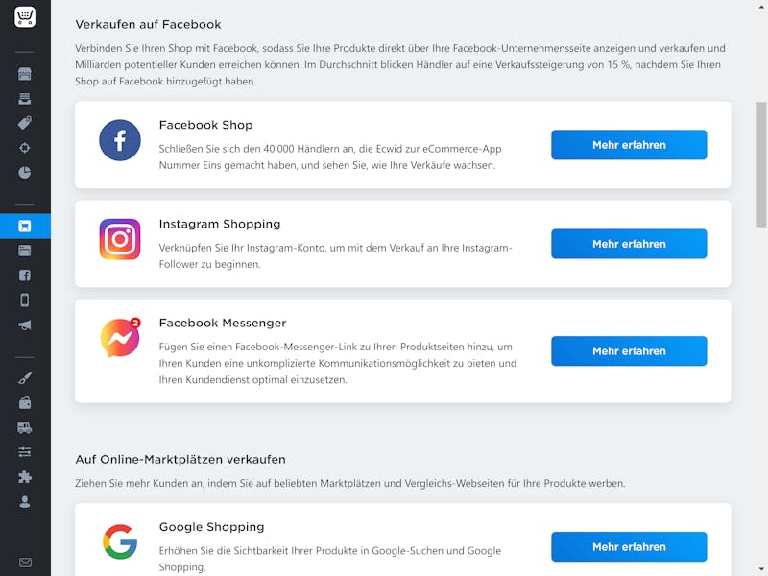Click Mehr erfahren for Facebook Shop

tap(629, 145)
